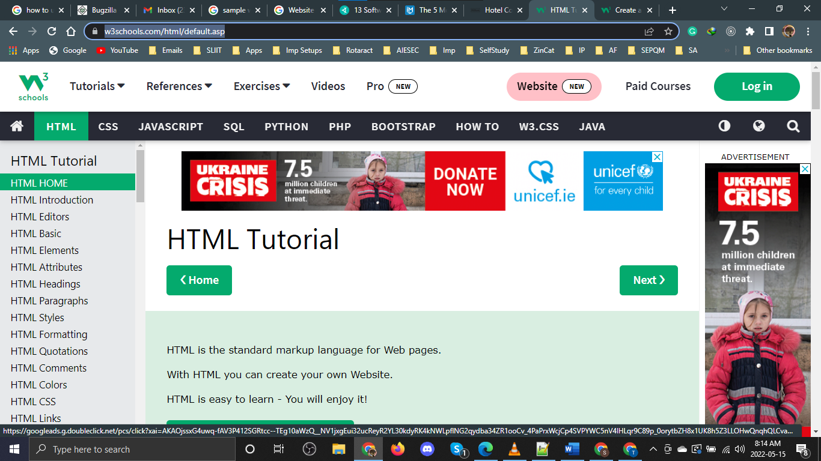
Task: Bookmark this page with star icon
Action: point(668,31)
